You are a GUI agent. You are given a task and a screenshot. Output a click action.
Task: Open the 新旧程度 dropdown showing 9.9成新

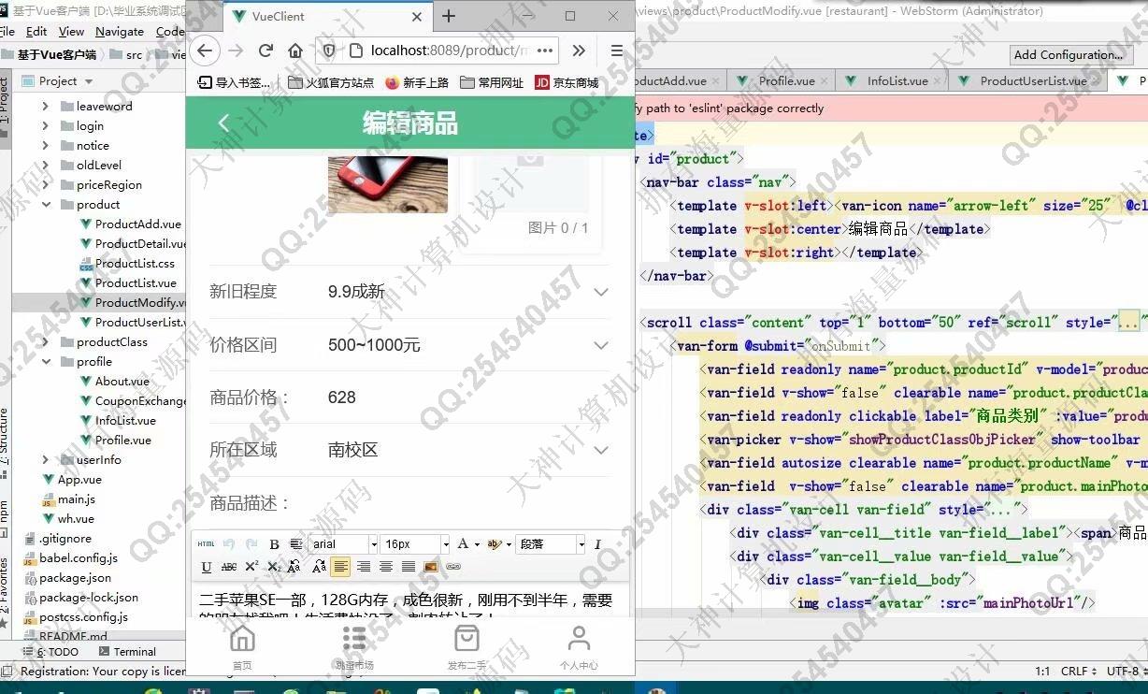click(x=409, y=292)
